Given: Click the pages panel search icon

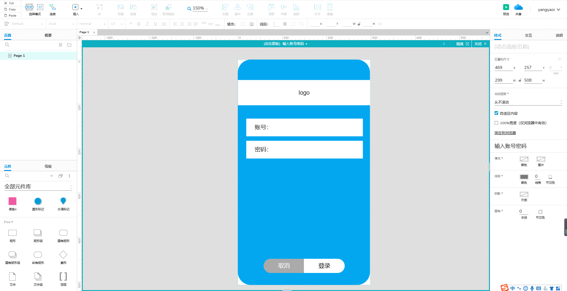Looking at the screenshot, I should pos(7,45).
